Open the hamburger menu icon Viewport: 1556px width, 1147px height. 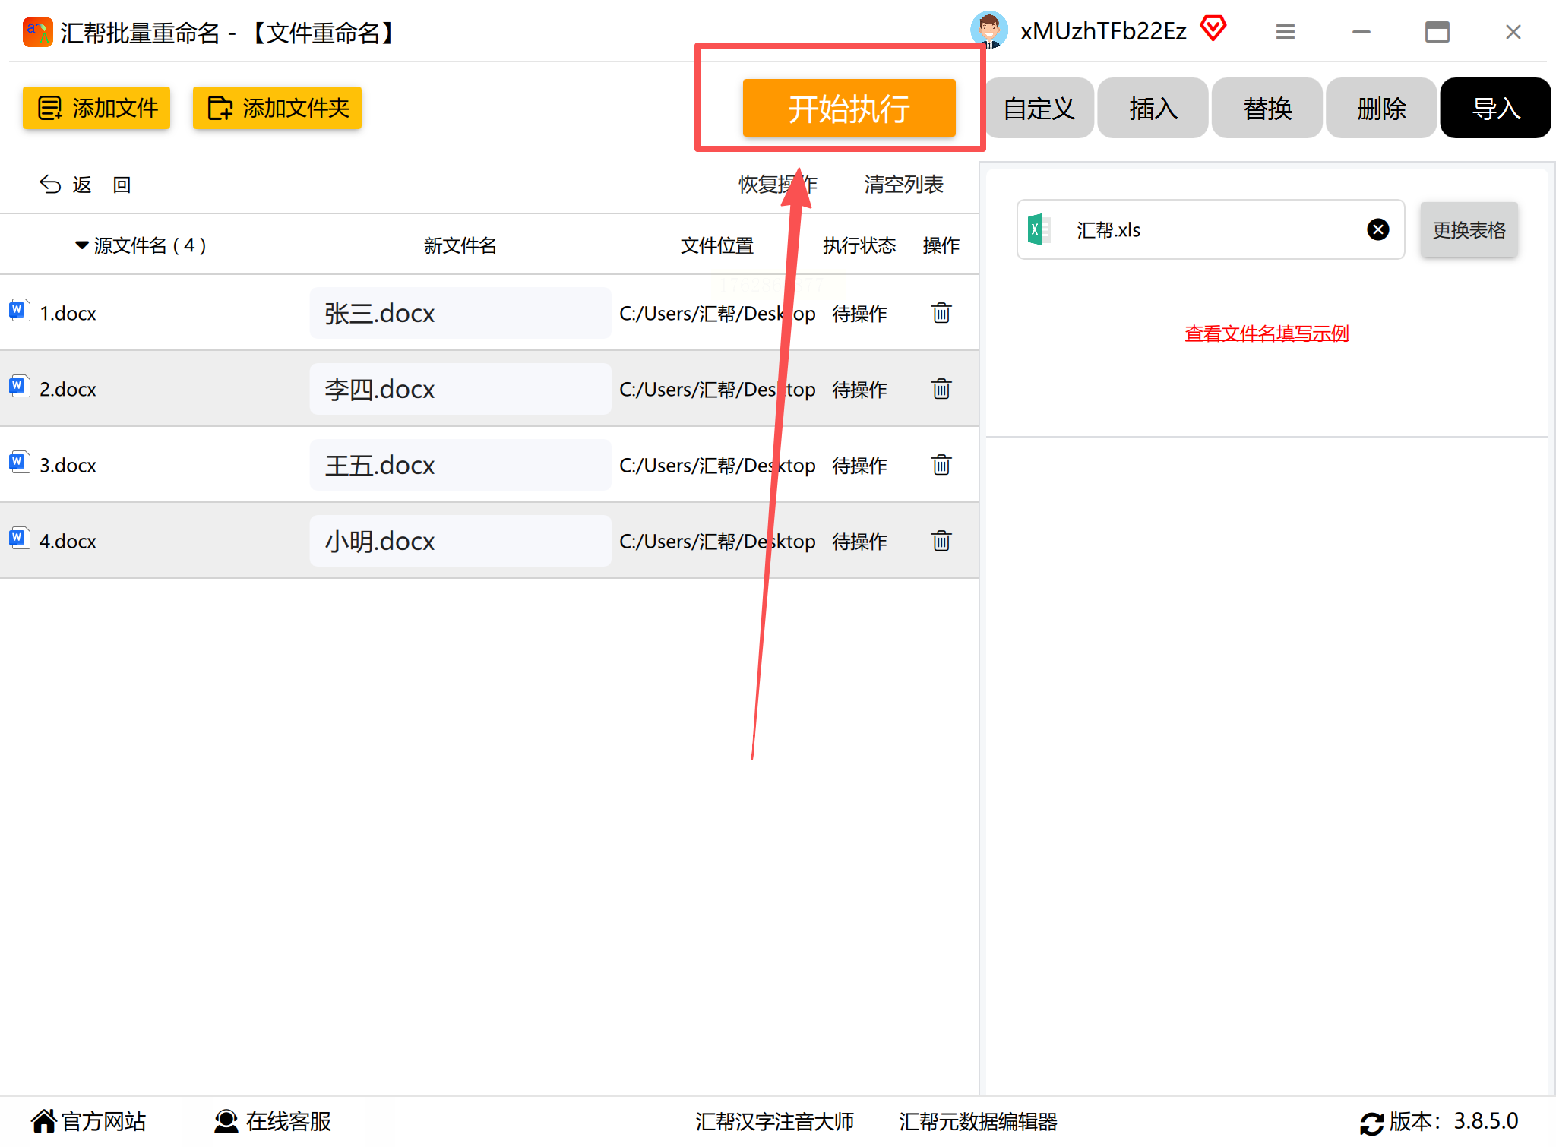[1285, 32]
